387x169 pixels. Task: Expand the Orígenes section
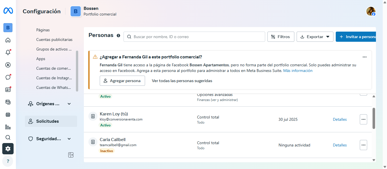coord(69,104)
